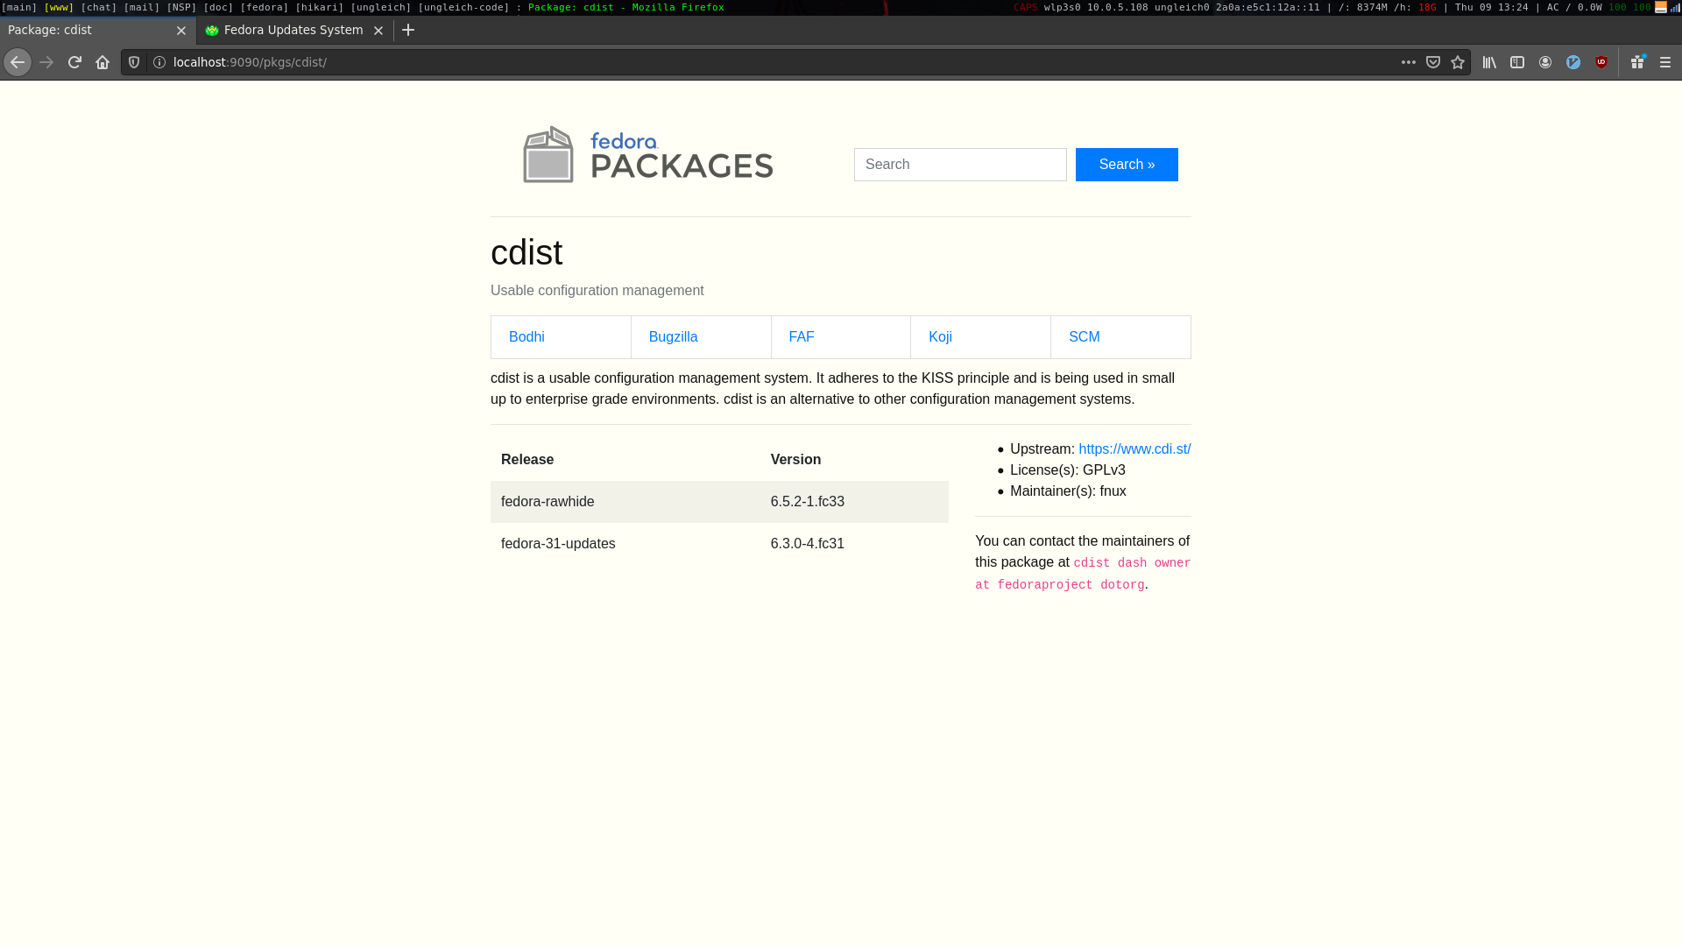
Task: Click network signal tray icon
Action: click(x=1675, y=7)
